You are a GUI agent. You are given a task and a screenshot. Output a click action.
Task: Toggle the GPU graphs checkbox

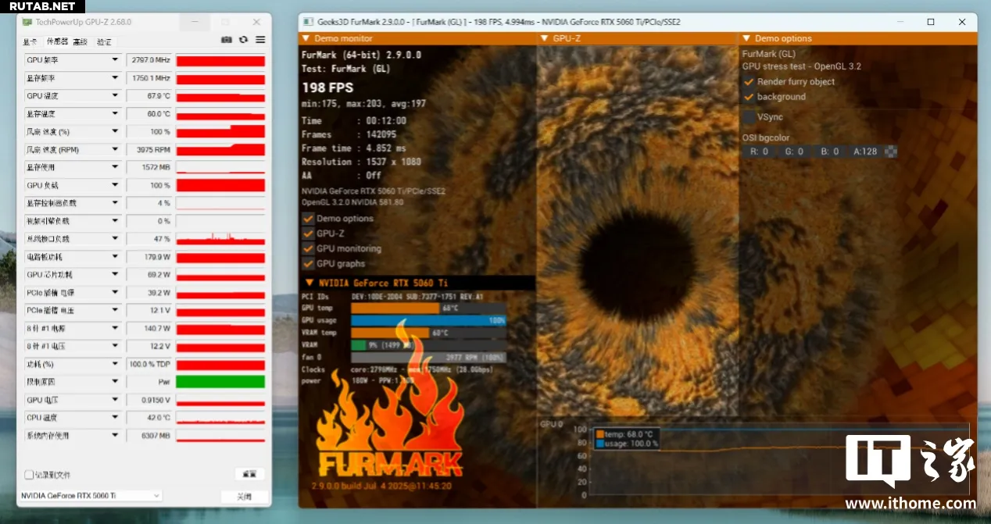[308, 264]
